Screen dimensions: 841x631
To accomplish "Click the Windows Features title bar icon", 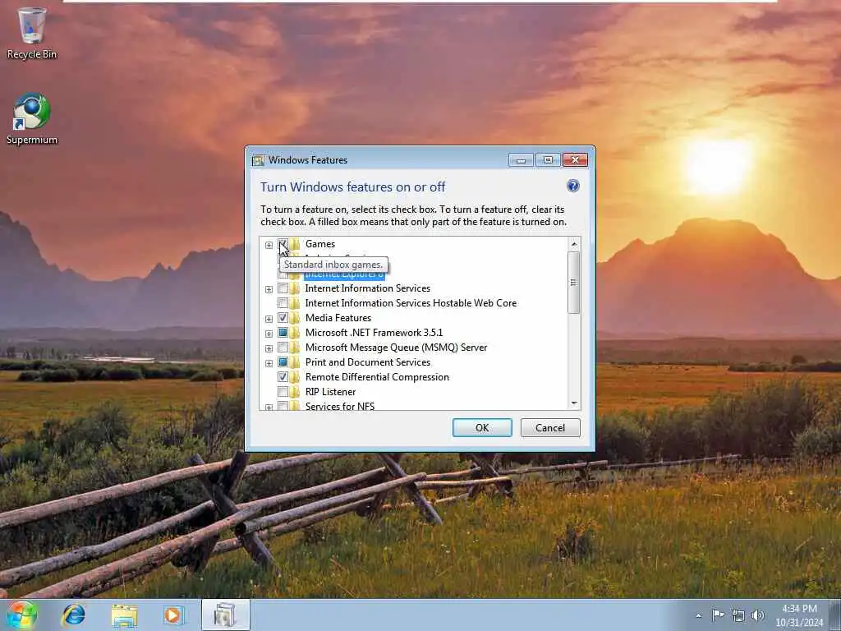I will [258, 160].
